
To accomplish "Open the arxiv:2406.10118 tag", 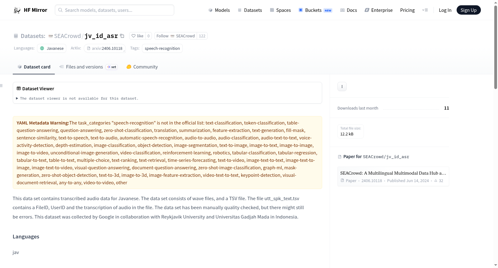I will [105, 49].
